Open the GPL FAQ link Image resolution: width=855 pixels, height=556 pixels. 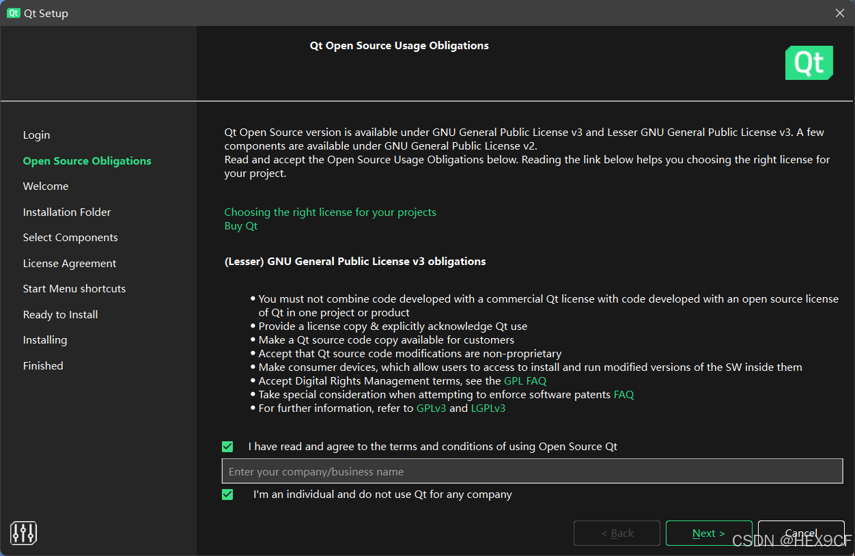[x=525, y=381]
